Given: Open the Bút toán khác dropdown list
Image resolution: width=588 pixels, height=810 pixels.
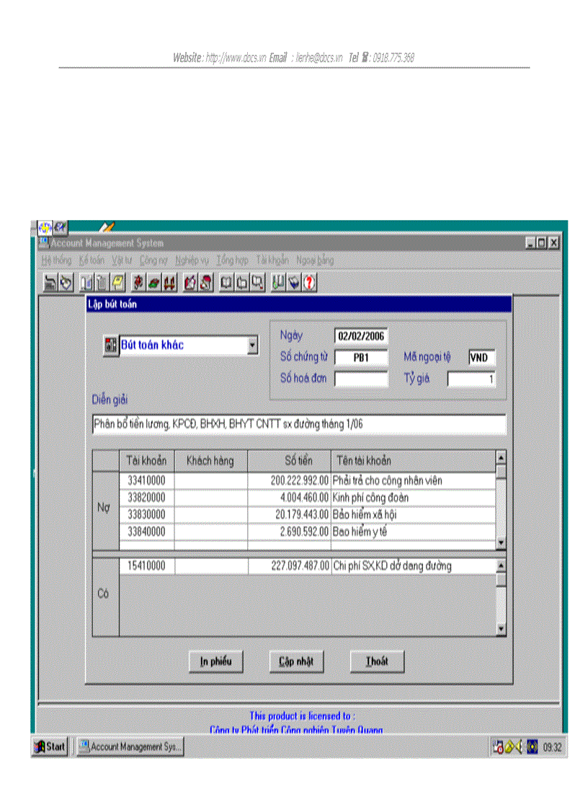Looking at the screenshot, I should click(x=252, y=345).
